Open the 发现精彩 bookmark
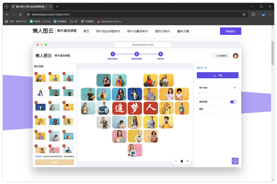The height and width of the screenshot is (184, 277). coord(60,21)
